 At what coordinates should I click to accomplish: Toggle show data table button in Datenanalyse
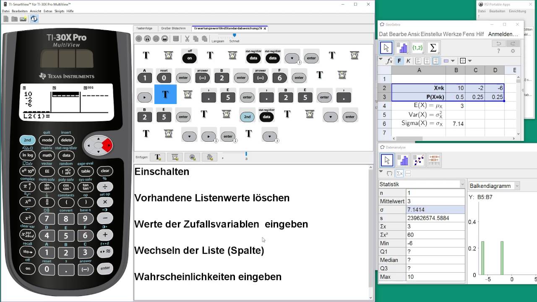click(x=408, y=173)
